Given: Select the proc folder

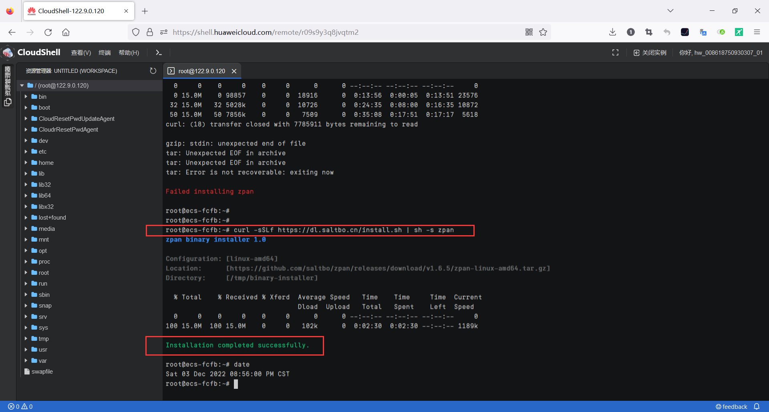Looking at the screenshot, I should pyautogui.click(x=44, y=262).
